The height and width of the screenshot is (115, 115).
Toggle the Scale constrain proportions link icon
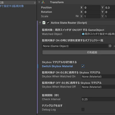pyautogui.click(x=77, y=16)
